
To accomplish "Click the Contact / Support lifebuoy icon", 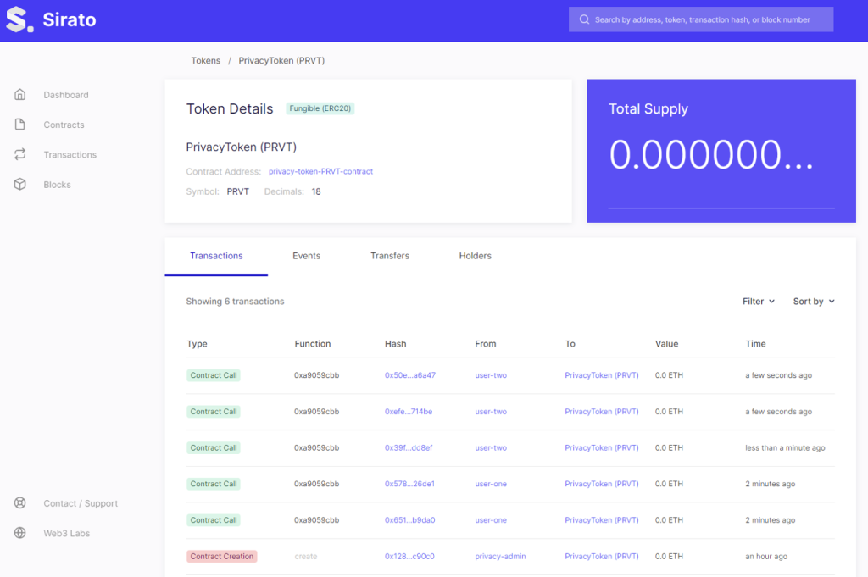I will [x=20, y=503].
